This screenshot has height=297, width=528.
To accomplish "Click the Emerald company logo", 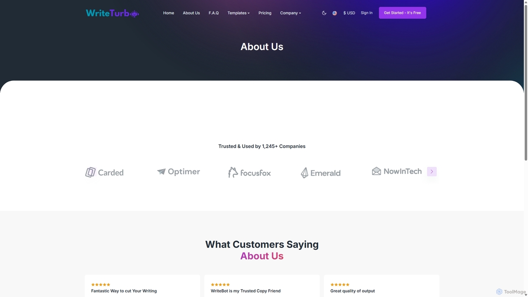I will tap(321, 173).
